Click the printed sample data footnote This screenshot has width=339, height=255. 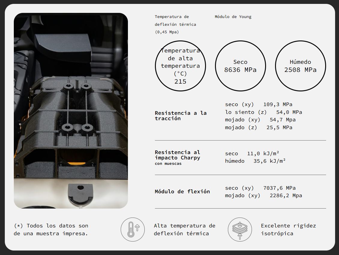pyautogui.click(x=51, y=230)
